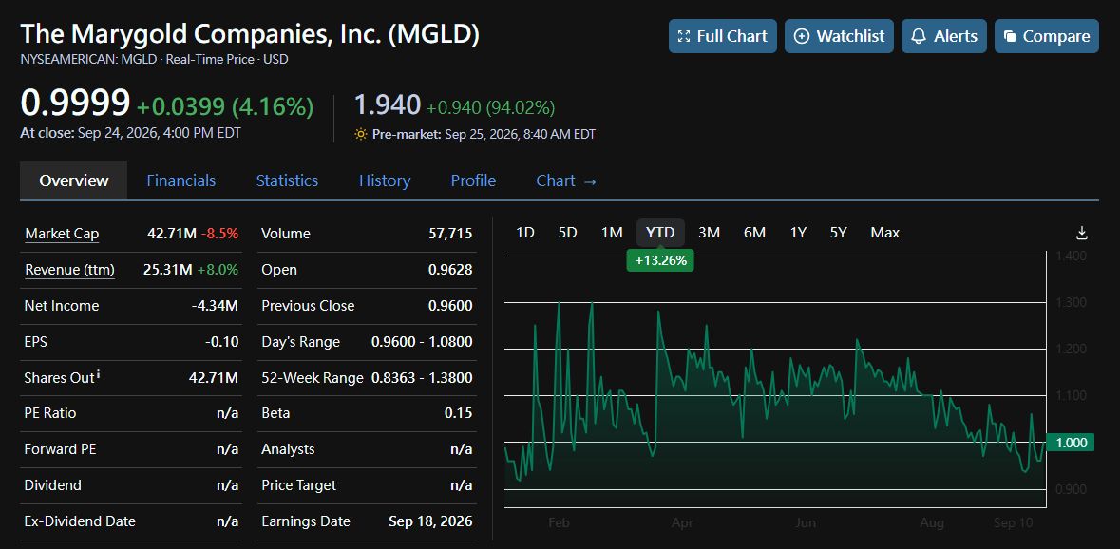This screenshot has height=549, width=1120.
Task: Click Day's Range value 0.9600 - 1.0800
Action: (x=422, y=342)
